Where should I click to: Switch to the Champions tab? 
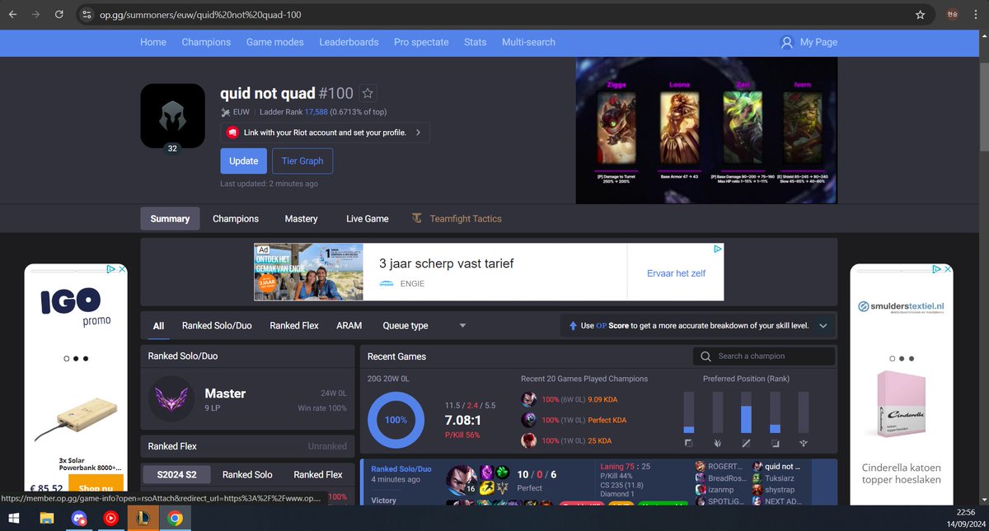coord(235,218)
